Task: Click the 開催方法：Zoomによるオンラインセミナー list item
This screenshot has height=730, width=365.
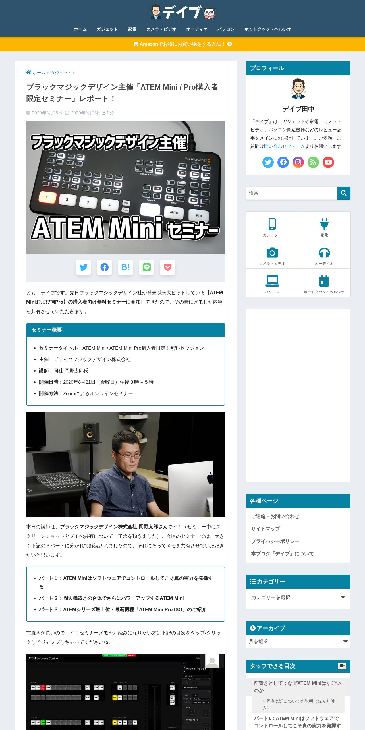Action: tap(86, 393)
